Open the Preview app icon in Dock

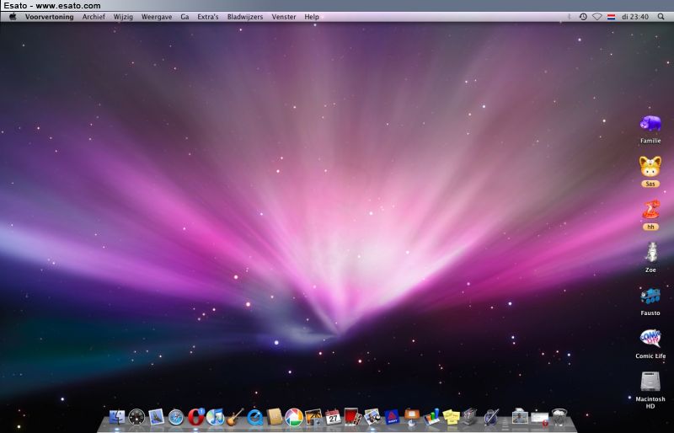click(372, 417)
